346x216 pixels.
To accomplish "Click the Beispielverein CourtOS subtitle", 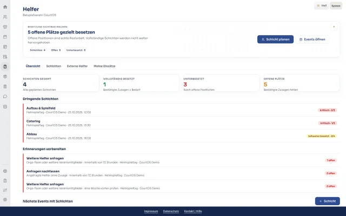I will pyautogui.click(x=39, y=15).
